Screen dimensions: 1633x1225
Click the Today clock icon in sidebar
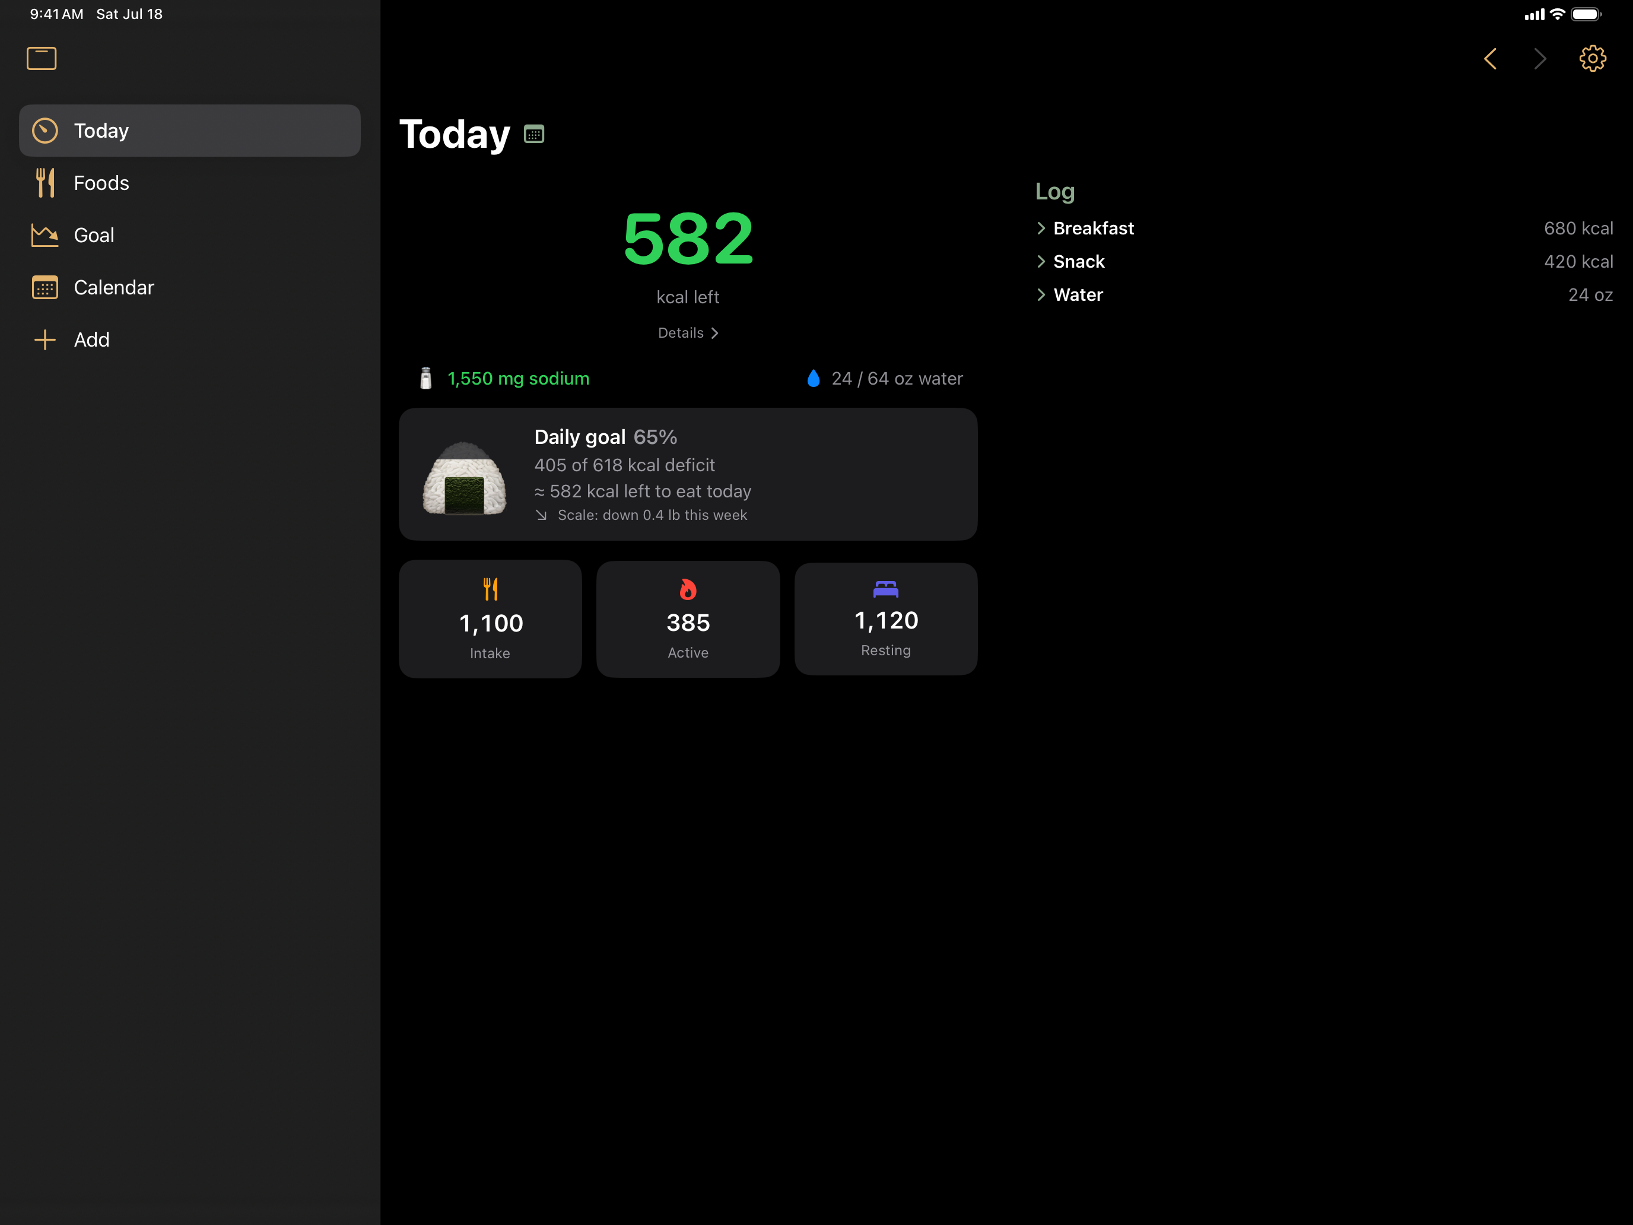[x=45, y=131]
